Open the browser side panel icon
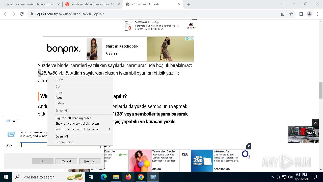 pyautogui.click(x=301, y=14)
